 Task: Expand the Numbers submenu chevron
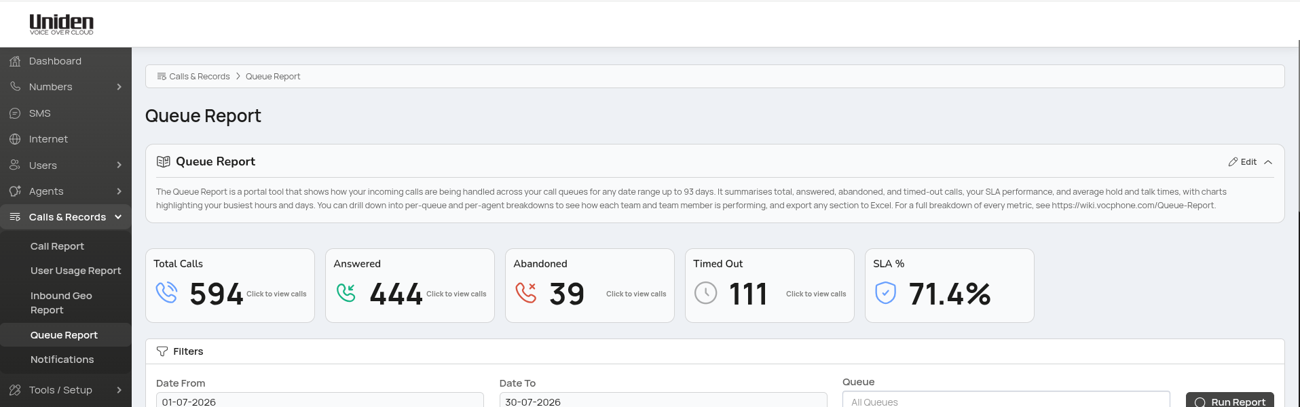119,87
